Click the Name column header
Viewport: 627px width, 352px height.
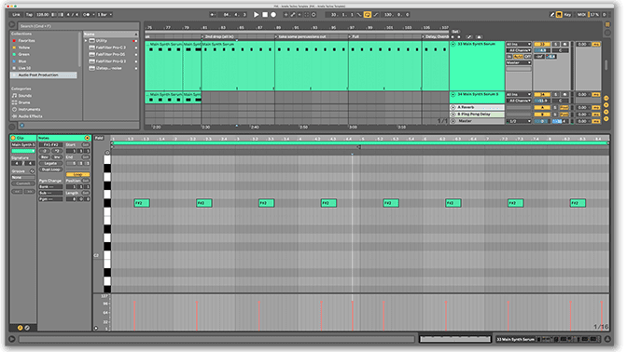(110, 34)
